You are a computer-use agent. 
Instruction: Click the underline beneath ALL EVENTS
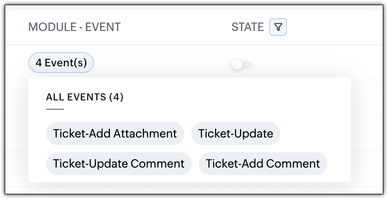(55, 109)
